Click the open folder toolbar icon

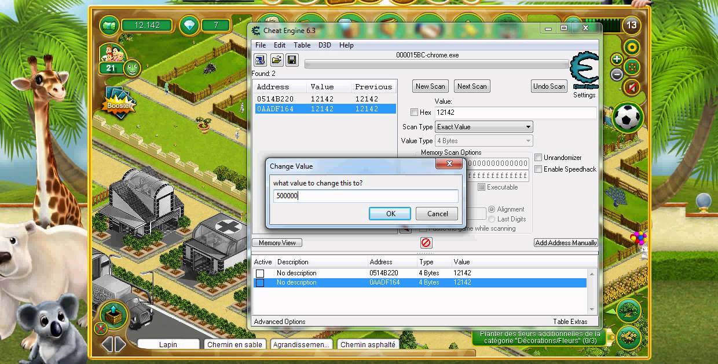(x=276, y=60)
